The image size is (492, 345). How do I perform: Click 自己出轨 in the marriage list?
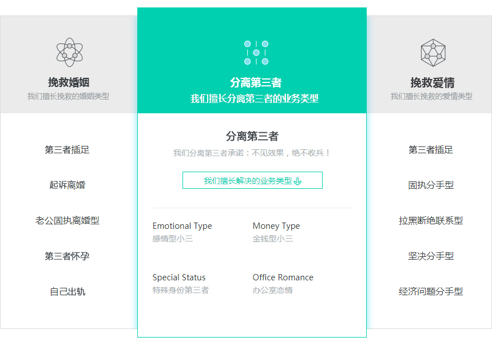(x=67, y=291)
